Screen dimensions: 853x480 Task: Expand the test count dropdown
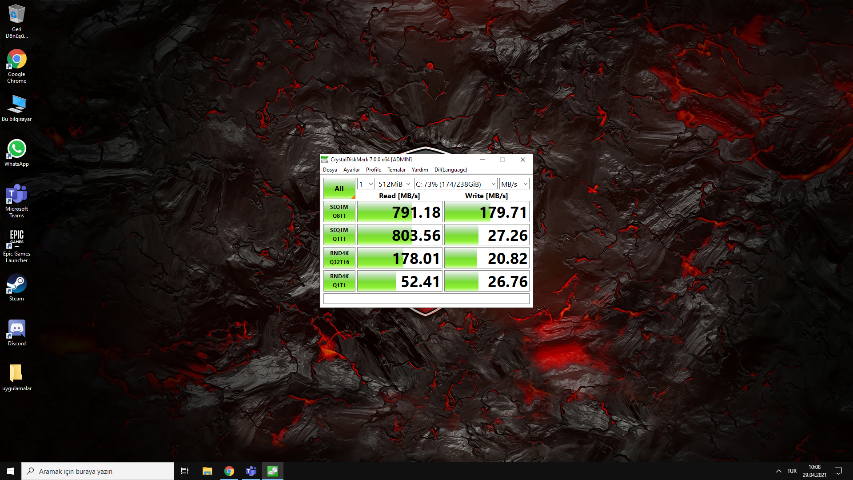[x=366, y=184]
